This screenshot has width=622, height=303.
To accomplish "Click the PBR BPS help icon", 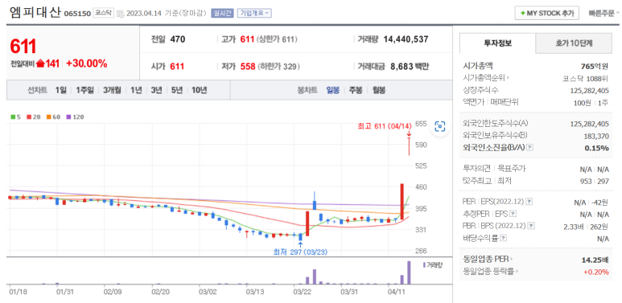I will coord(531,226).
